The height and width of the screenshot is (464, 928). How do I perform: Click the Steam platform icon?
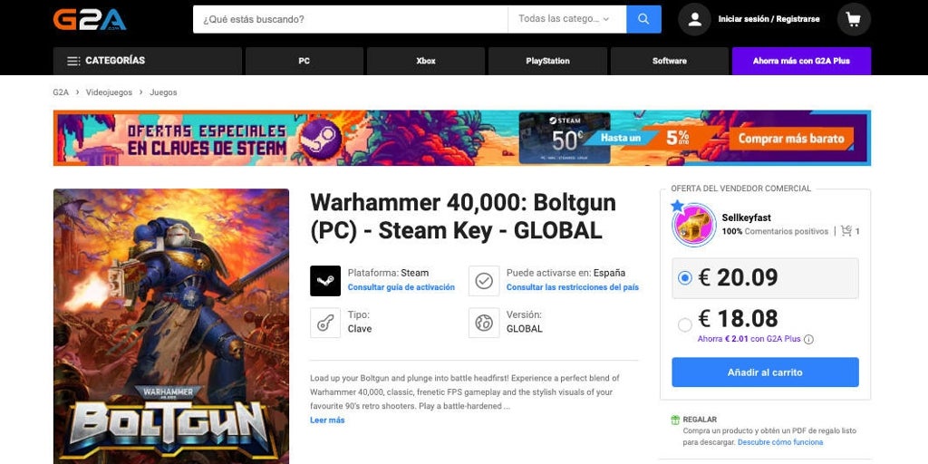coord(325,281)
